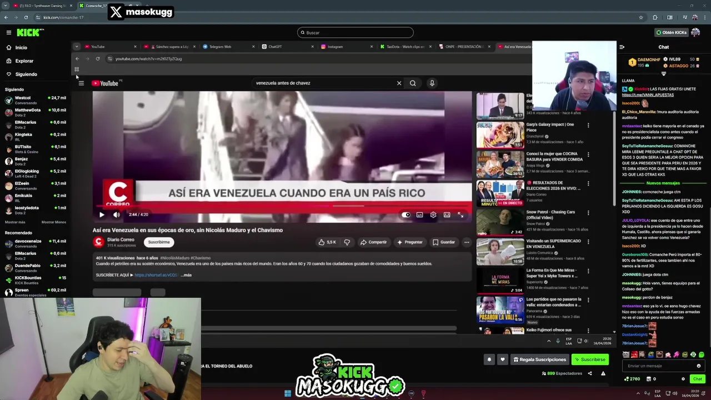Image resolution: width=711 pixels, height=400 pixels.
Task: Toggle YouTube autoplay switch
Action: tap(406, 214)
